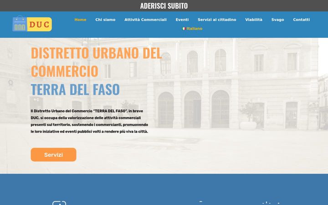This screenshot has height=205, width=328.
Task: Click the Italian flag icon
Action: 184,29
